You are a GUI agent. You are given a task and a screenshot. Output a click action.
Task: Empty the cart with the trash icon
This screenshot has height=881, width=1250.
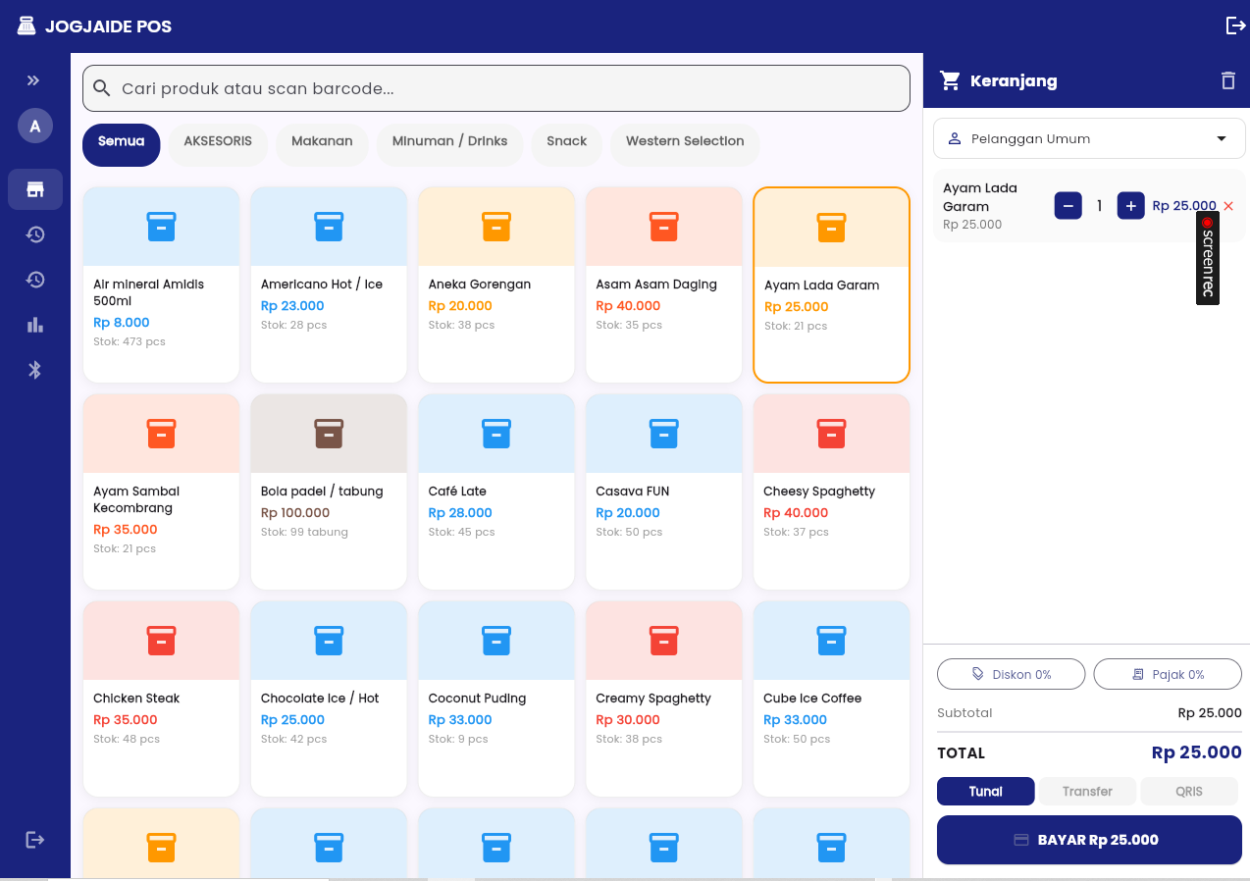coord(1228,80)
